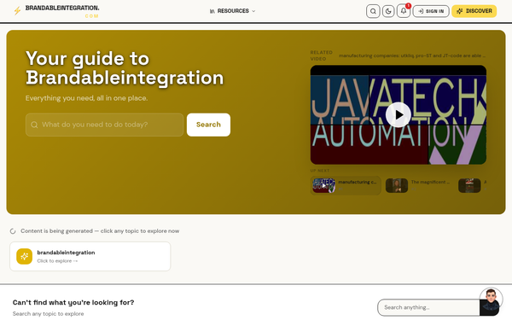The height and width of the screenshot is (320, 512).
Task: Click the lightning bolt logo icon
Action: 17,11
